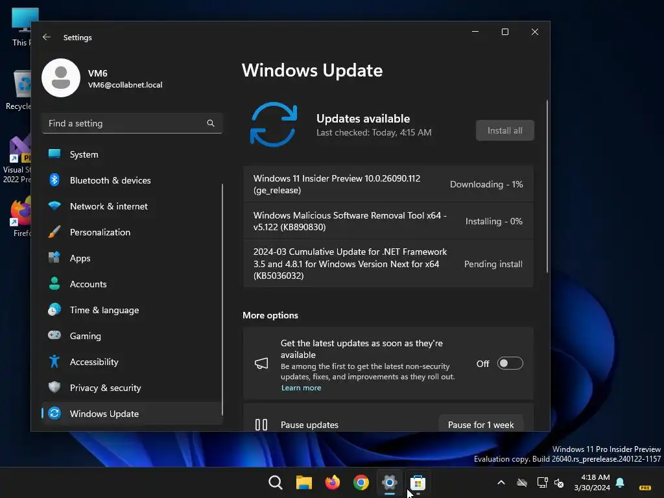Launch Google Chrome from the taskbar
This screenshot has width=664, height=498.
pyautogui.click(x=361, y=482)
